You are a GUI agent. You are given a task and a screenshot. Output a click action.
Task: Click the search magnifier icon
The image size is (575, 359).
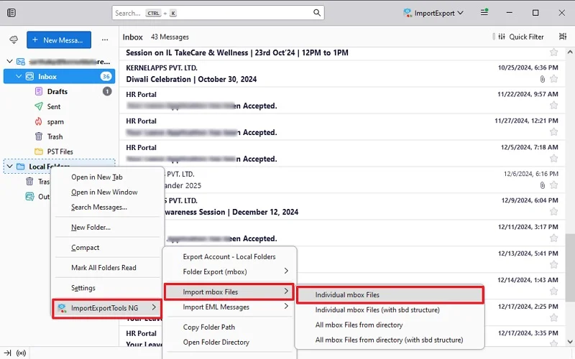pyautogui.click(x=317, y=13)
